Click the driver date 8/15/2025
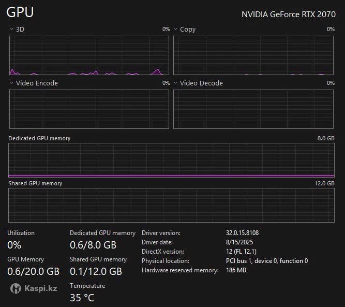 pos(239,242)
